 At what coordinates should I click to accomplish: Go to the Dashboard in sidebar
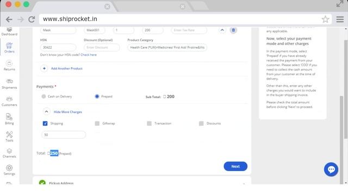point(9,31)
